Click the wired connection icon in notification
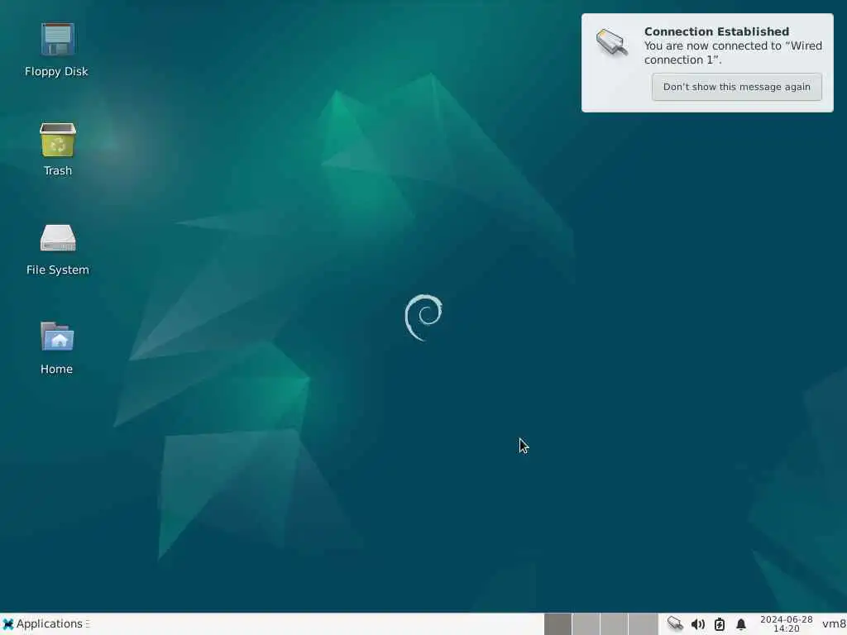 click(x=612, y=42)
